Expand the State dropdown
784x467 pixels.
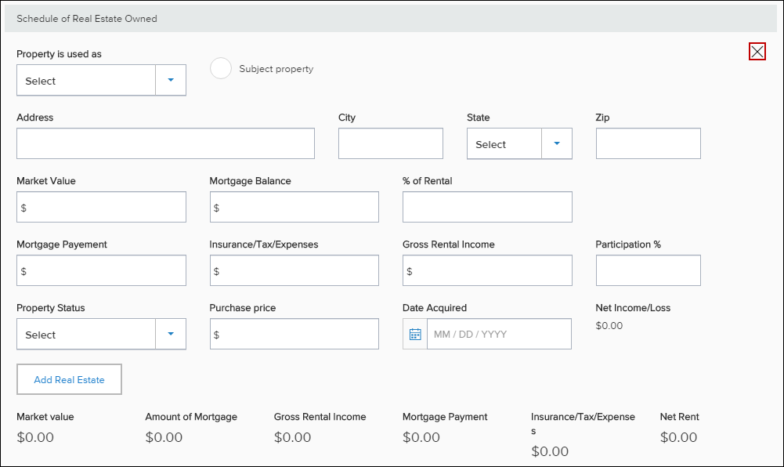[519, 143]
